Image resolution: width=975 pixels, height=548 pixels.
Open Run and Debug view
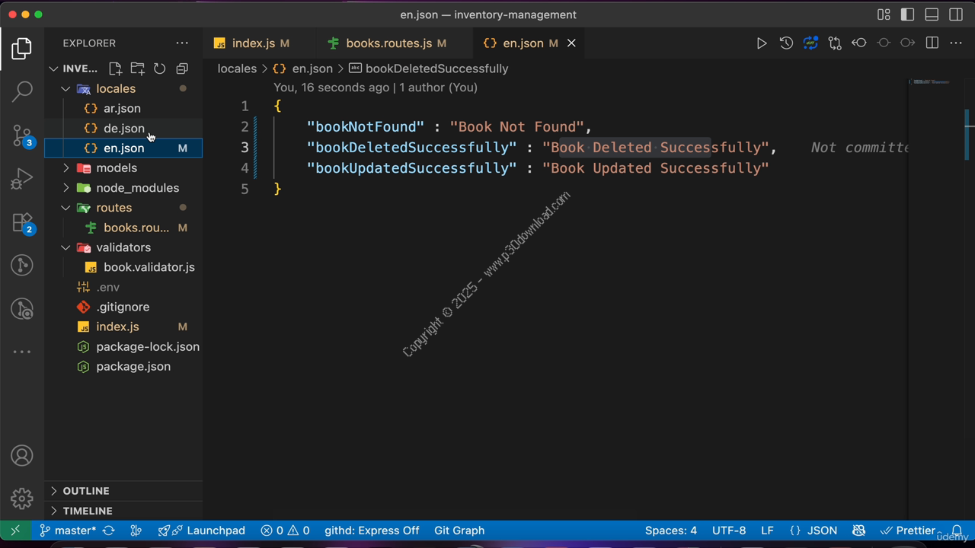(22, 179)
